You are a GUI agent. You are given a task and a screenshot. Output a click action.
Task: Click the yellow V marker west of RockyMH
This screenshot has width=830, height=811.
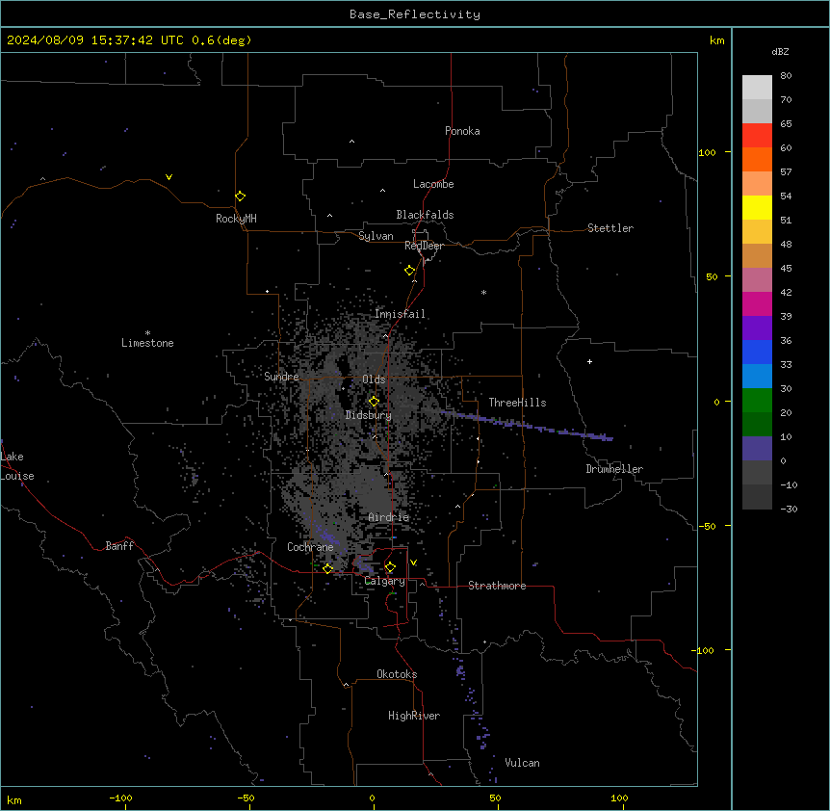[x=169, y=177]
